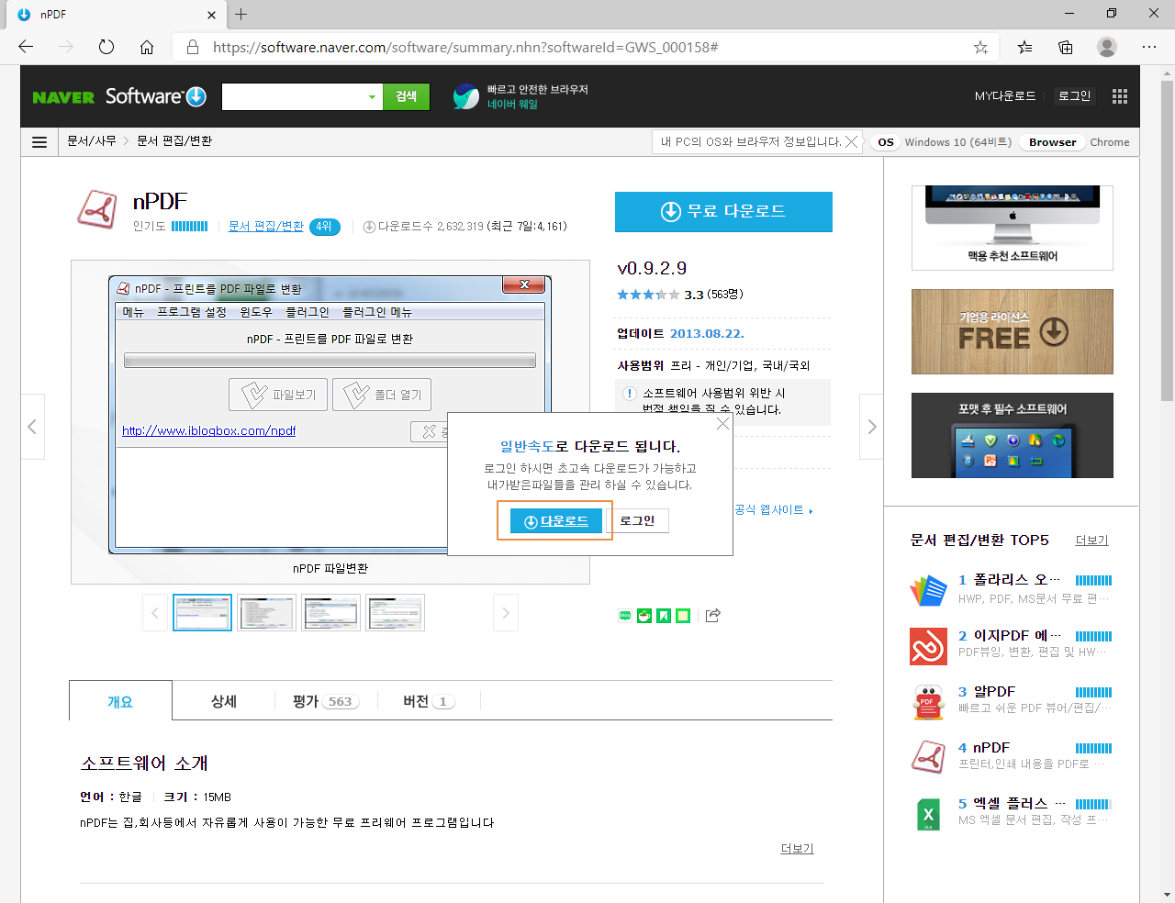
Task: Click 로그인 in the popup
Action: click(x=637, y=521)
